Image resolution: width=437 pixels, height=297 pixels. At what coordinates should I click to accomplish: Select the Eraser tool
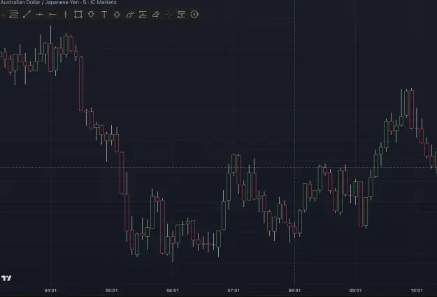pyautogui.click(x=156, y=15)
